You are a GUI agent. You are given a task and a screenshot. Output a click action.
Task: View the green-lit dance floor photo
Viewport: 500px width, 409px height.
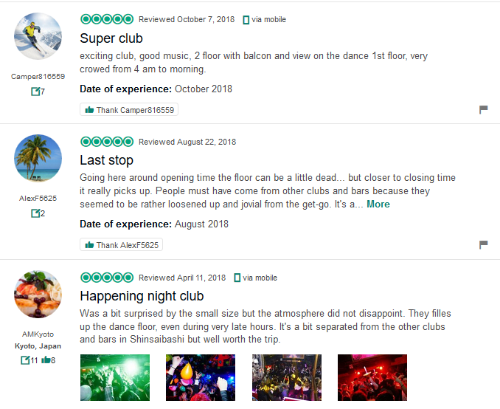pyautogui.click(x=115, y=377)
